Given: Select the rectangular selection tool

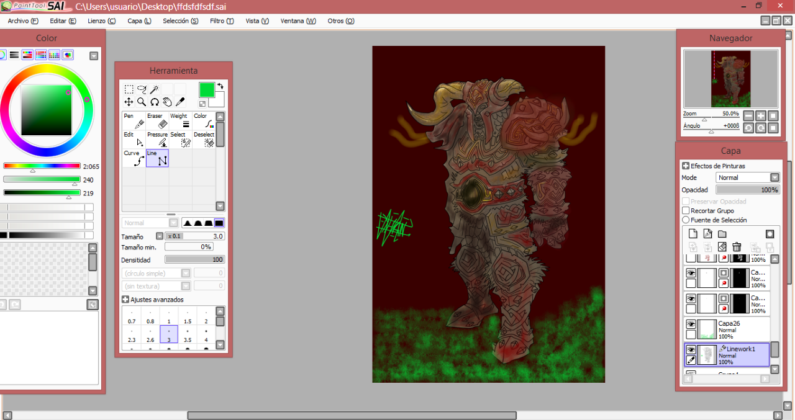Looking at the screenshot, I should click(129, 89).
